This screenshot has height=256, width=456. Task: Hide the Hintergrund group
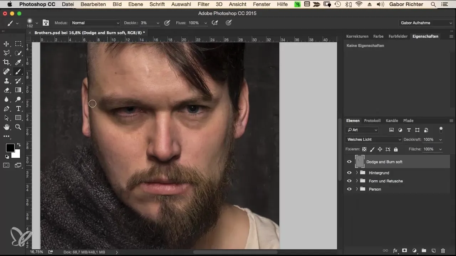pyautogui.click(x=349, y=173)
